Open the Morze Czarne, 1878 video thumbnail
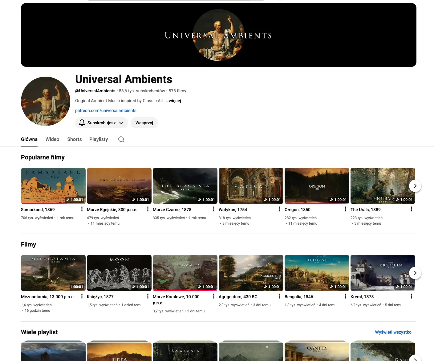The image size is (434, 361). pos(185,186)
